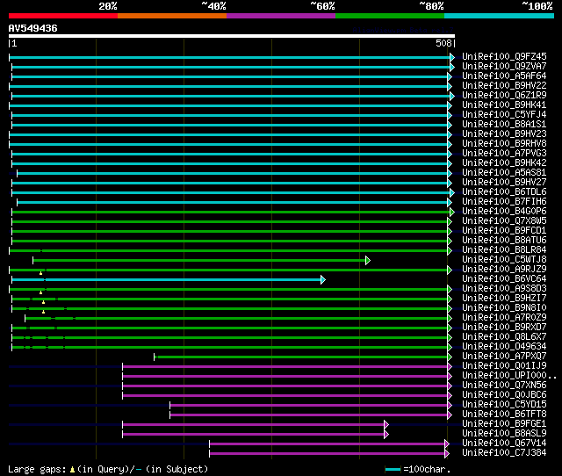This screenshot has height=476, width=562.
Task: Click the UniRef100_C5YFJ4 label
Action: (504, 115)
